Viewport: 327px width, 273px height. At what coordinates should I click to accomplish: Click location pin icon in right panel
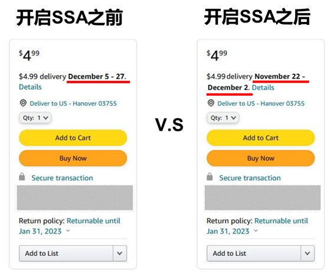[211, 103]
